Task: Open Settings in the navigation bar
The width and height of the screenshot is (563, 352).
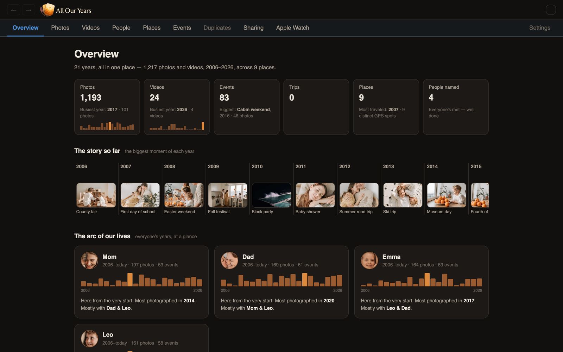Action: tap(540, 28)
